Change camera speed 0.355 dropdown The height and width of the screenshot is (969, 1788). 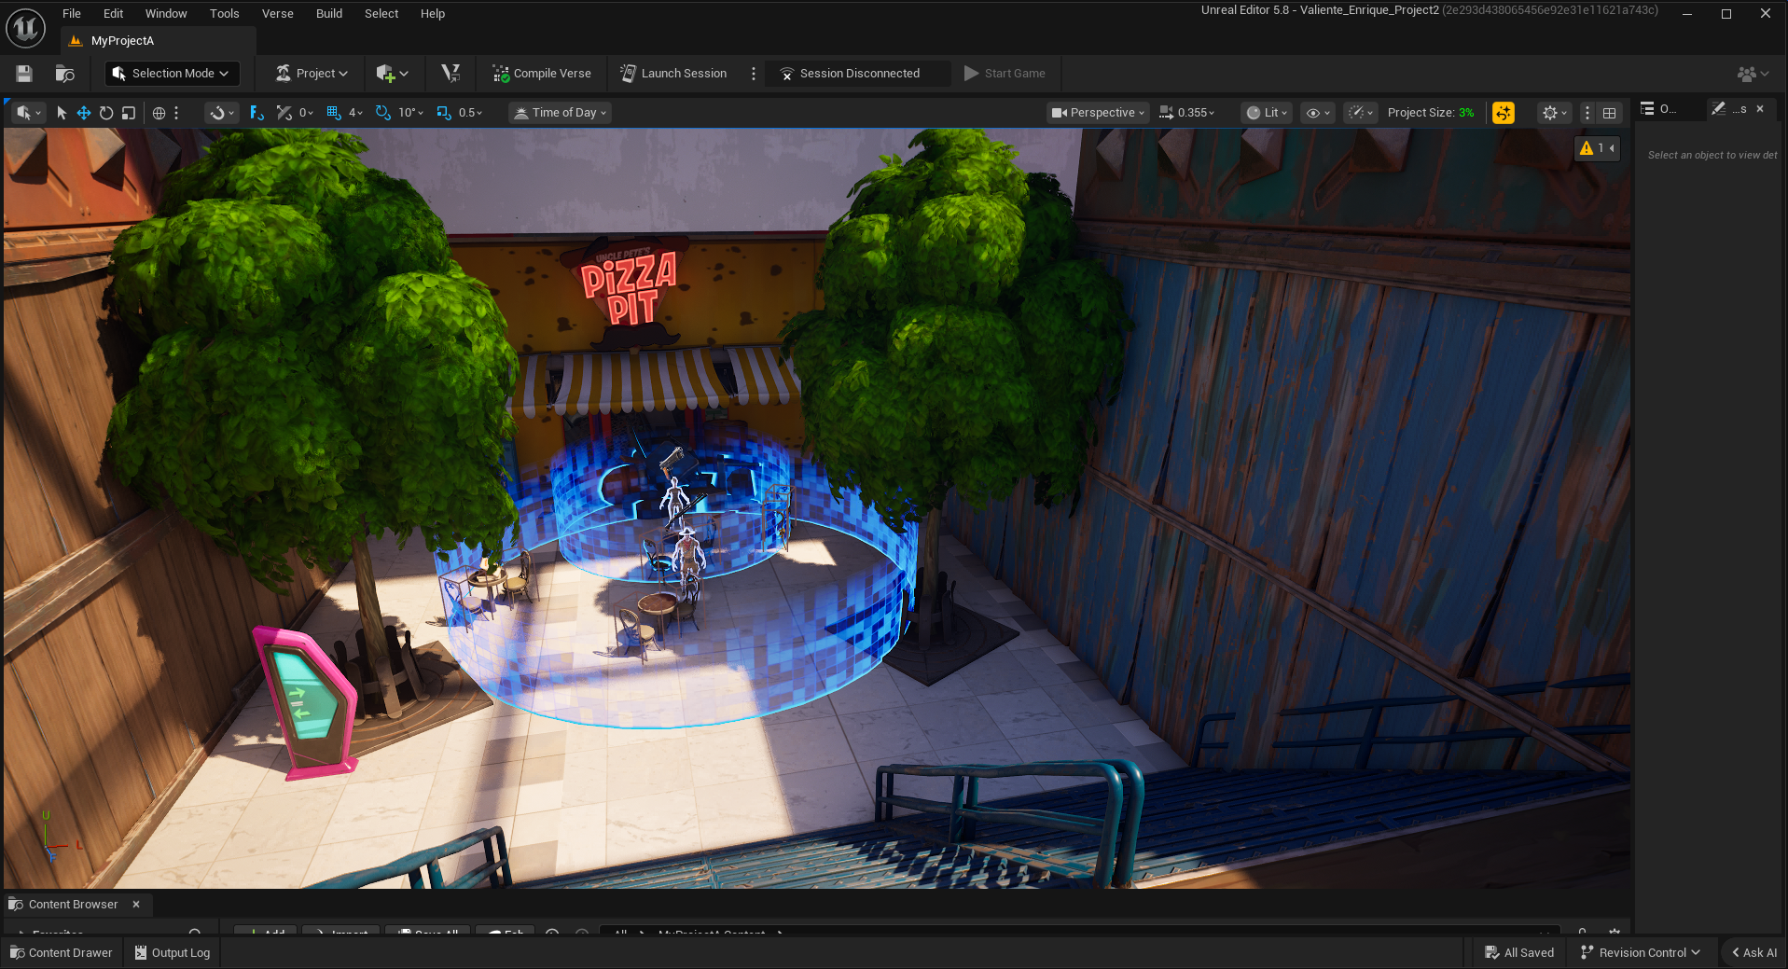point(1186,113)
